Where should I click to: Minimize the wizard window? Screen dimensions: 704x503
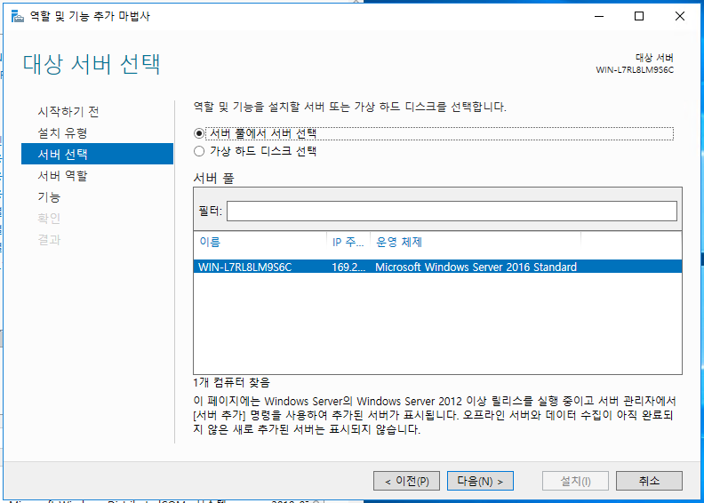599,17
